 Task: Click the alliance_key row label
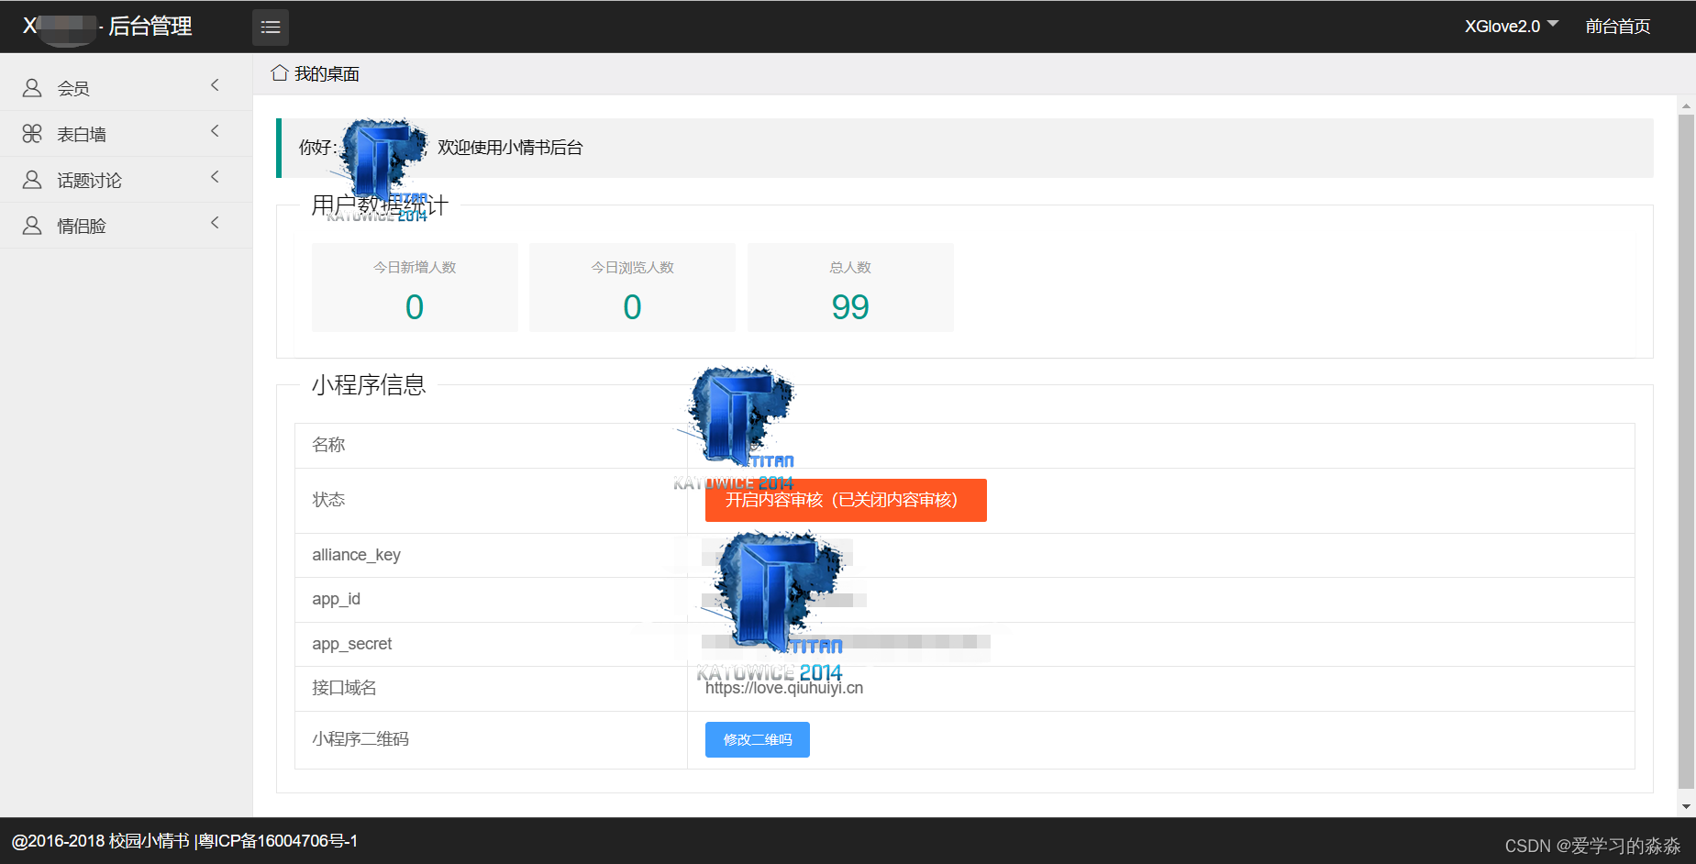click(x=356, y=555)
